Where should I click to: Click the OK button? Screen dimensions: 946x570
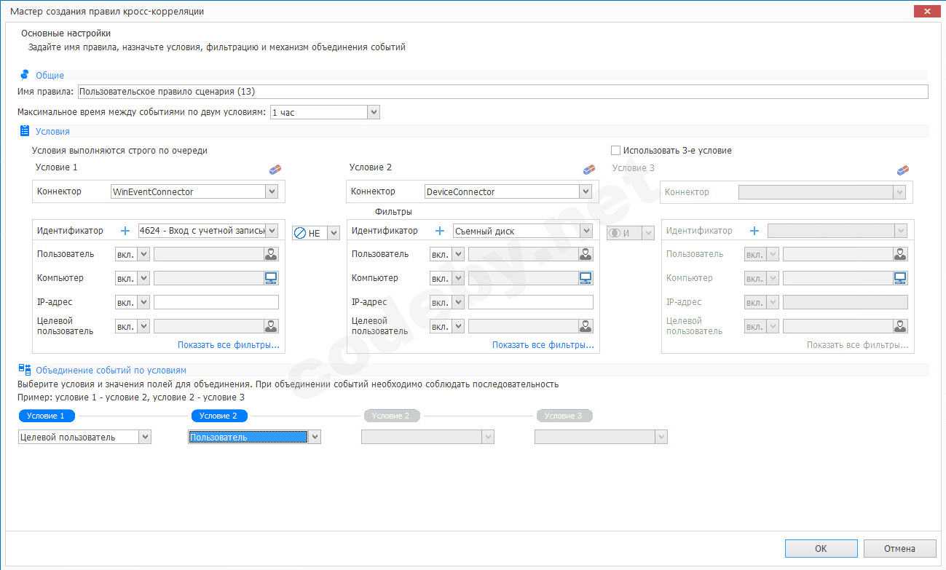click(821, 548)
